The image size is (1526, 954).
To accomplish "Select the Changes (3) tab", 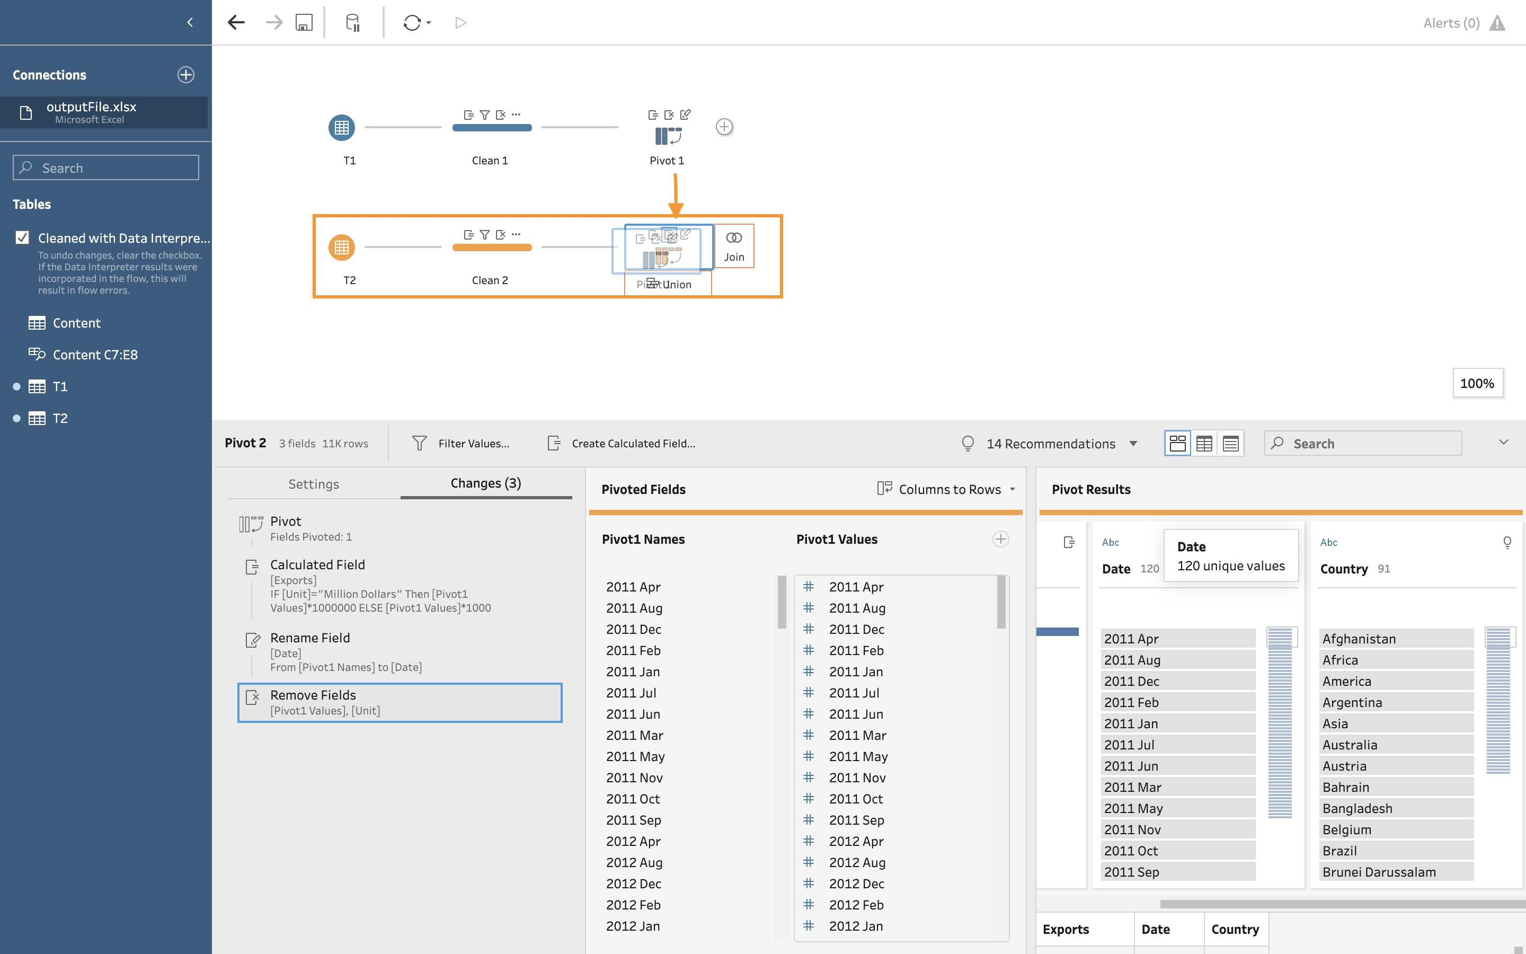I will [x=485, y=483].
